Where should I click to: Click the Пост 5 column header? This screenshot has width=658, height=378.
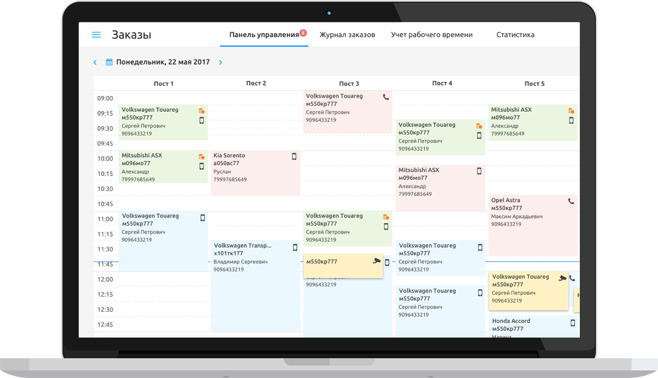coord(535,83)
